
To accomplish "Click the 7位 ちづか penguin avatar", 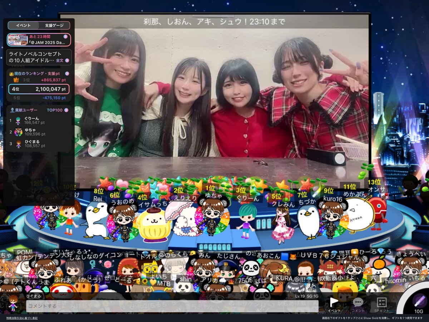I will click(x=308, y=222).
